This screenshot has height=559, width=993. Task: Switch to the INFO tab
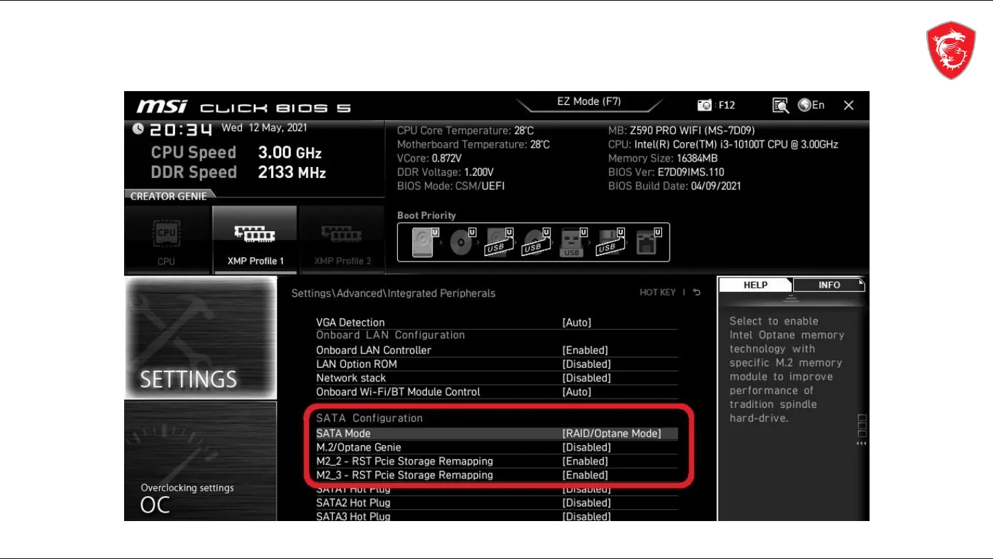click(829, 285)
